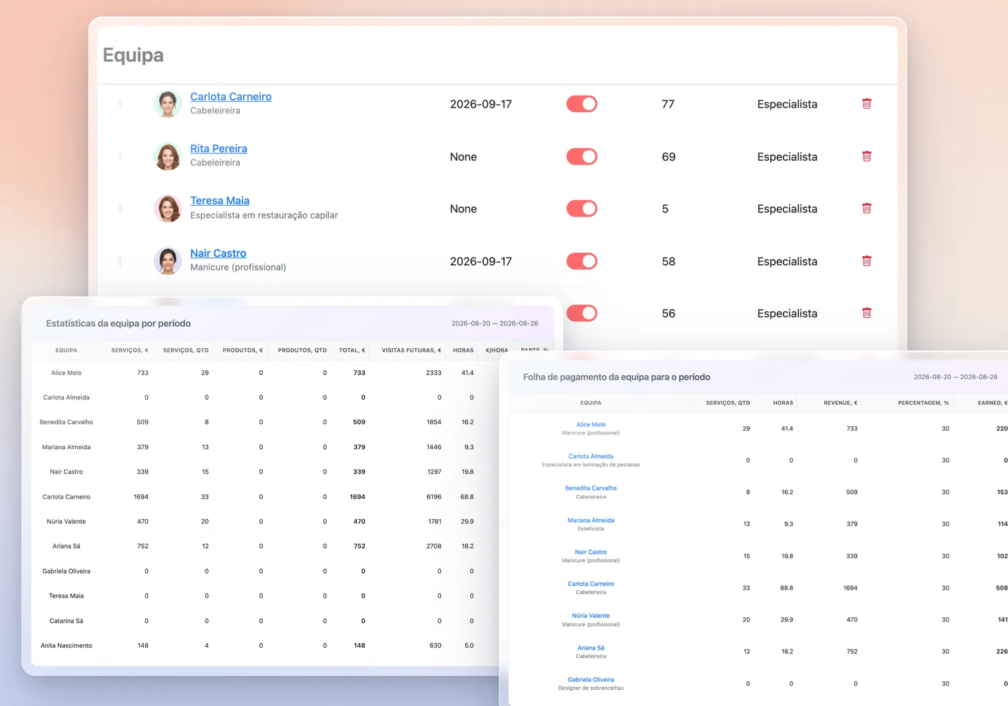This screenshot has width=1008, height=706.
Task: Click Teresa Maia's avatar photo
Action: (x=167, y=208)
